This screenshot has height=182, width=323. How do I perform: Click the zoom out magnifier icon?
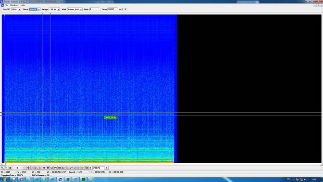[6, 168]
